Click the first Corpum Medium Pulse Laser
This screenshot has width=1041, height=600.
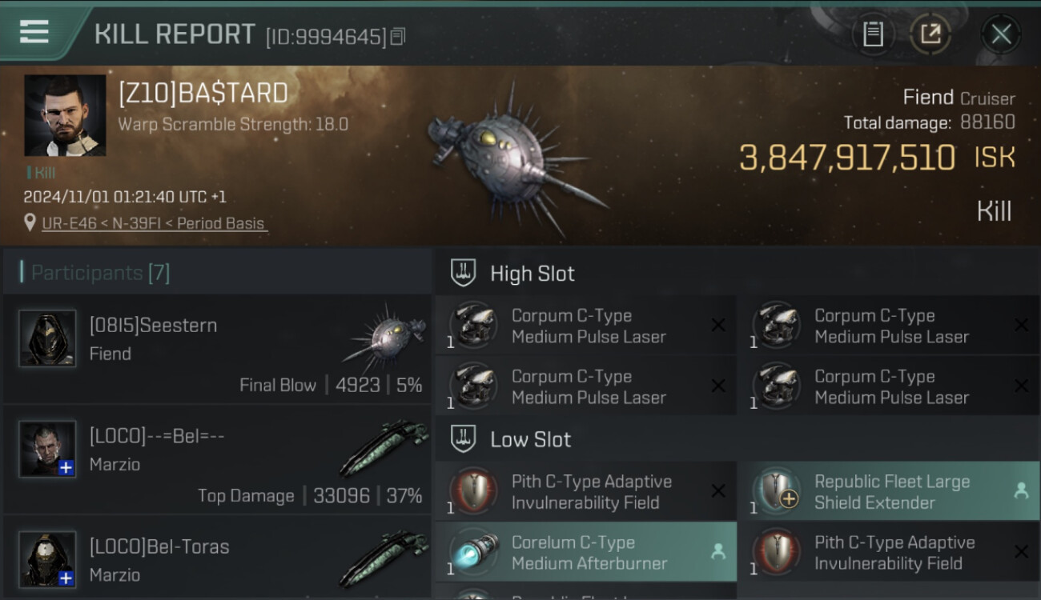pos(585,326)
